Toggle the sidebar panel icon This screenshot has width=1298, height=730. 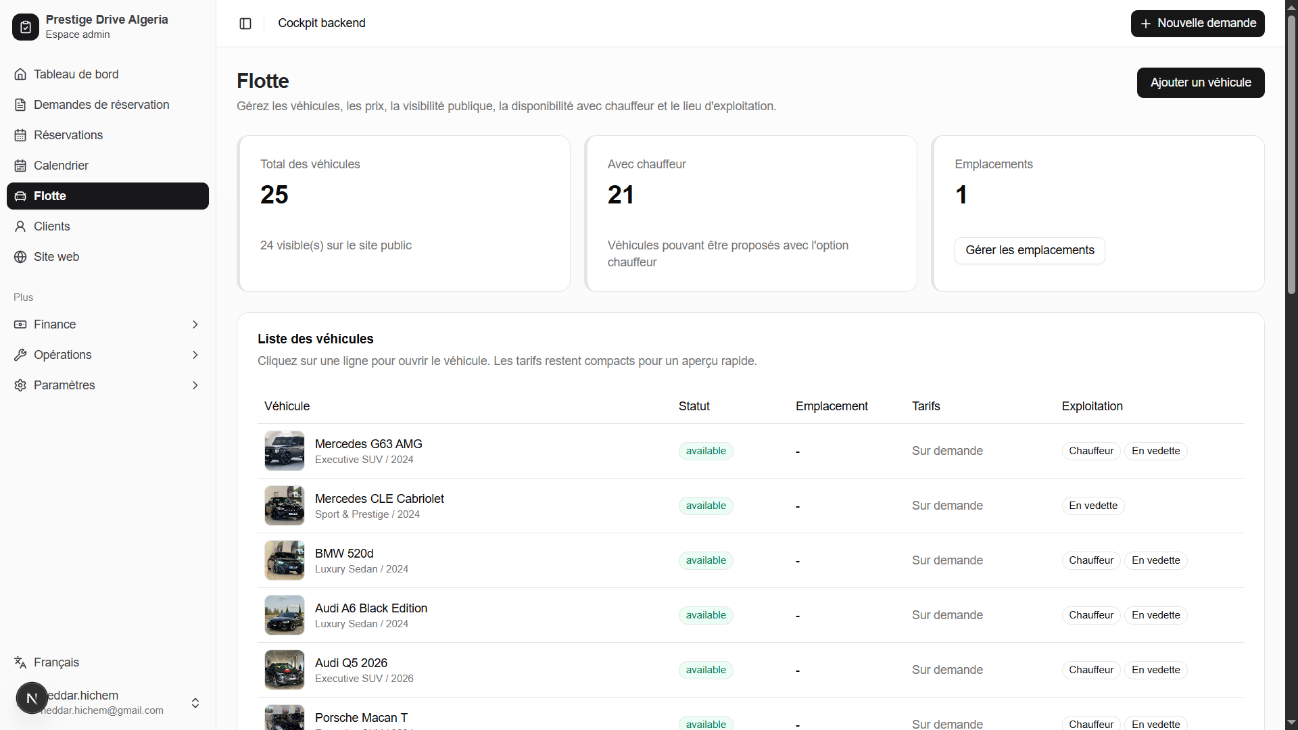pos(245,24)
